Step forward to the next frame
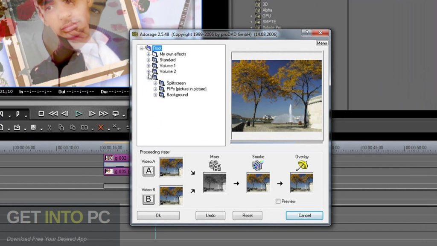This screenshot has height=246, width=437. (91, 114)
